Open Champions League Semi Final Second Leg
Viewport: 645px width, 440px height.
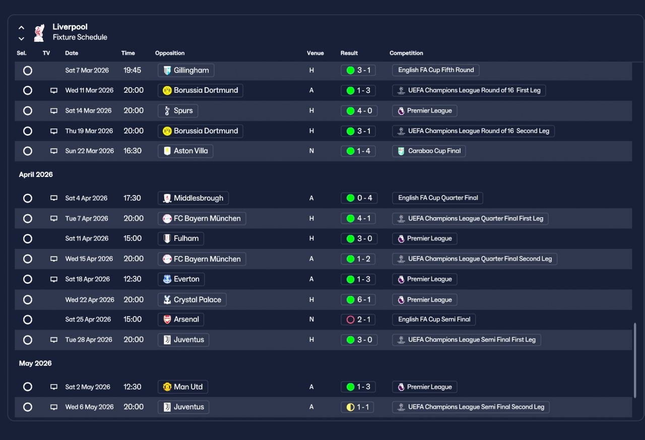tap(471, 407)
